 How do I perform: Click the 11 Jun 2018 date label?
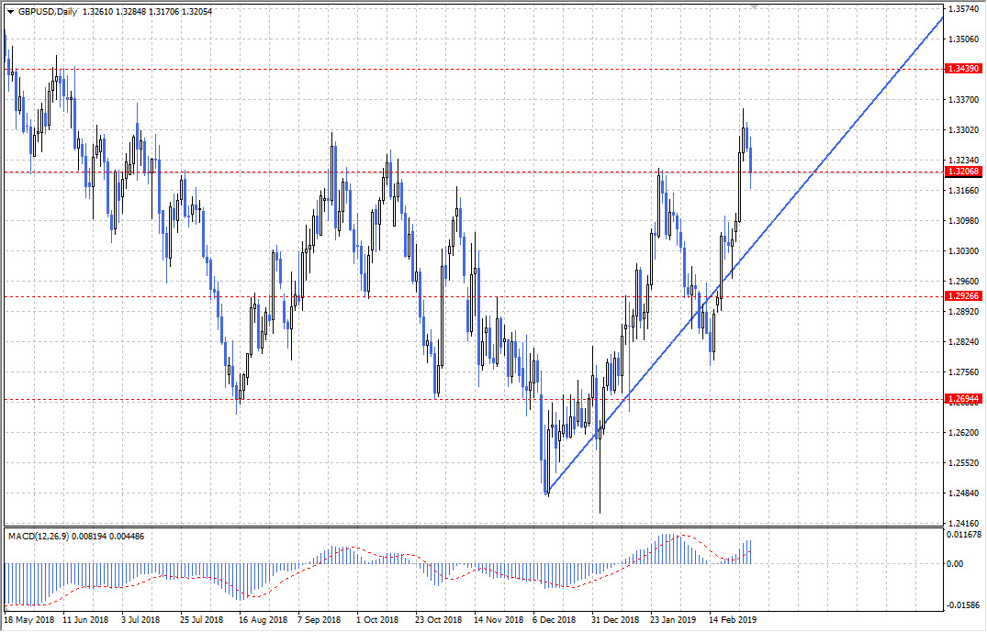(86, 619)
